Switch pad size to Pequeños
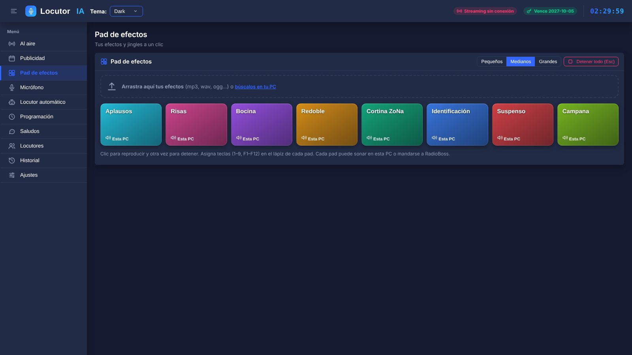This screenshot has width=632, height=355. pyautogui.click(x=492, y=62)
